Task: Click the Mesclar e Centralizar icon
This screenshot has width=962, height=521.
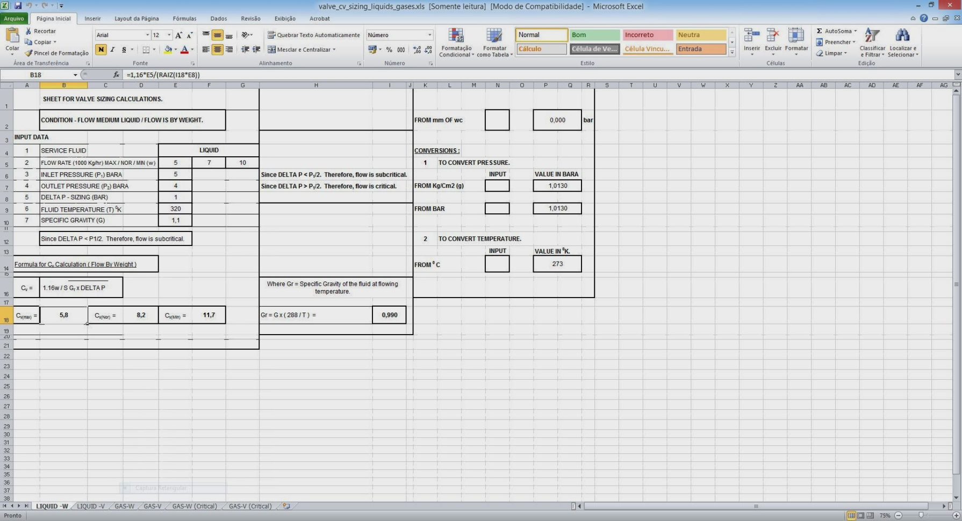Action: click(303, 49)
